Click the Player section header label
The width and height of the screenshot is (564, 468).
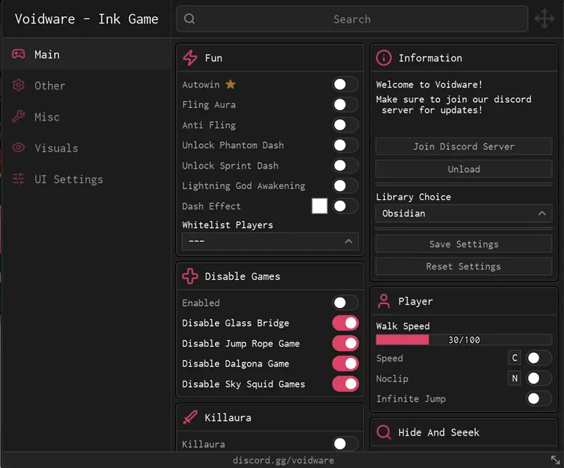click(415, 301)
